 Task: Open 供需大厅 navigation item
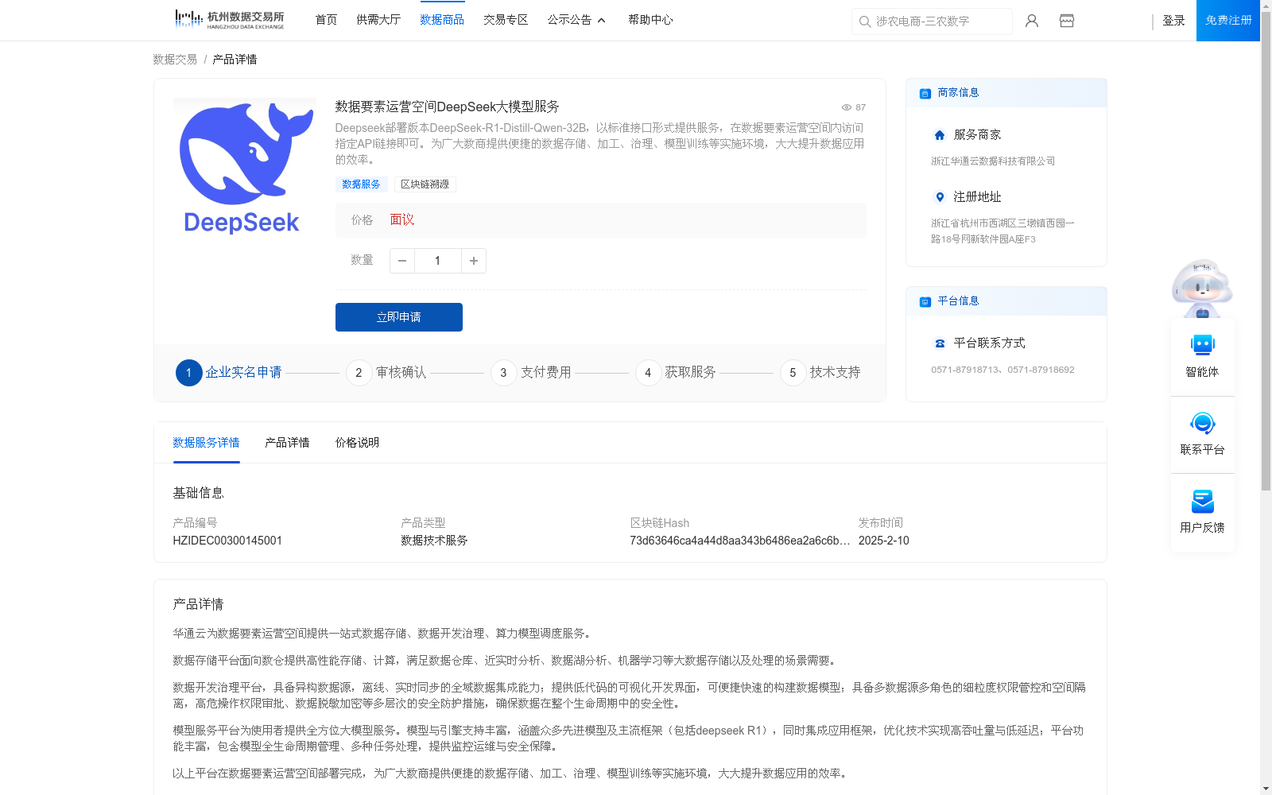pyautogui.click(x=378, y=20)
